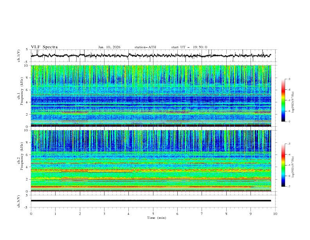Image resolution: width=310 pixels, height=240 pixels.
Task: Click the ch.1 PSD color scale bar
Action: 283,100
